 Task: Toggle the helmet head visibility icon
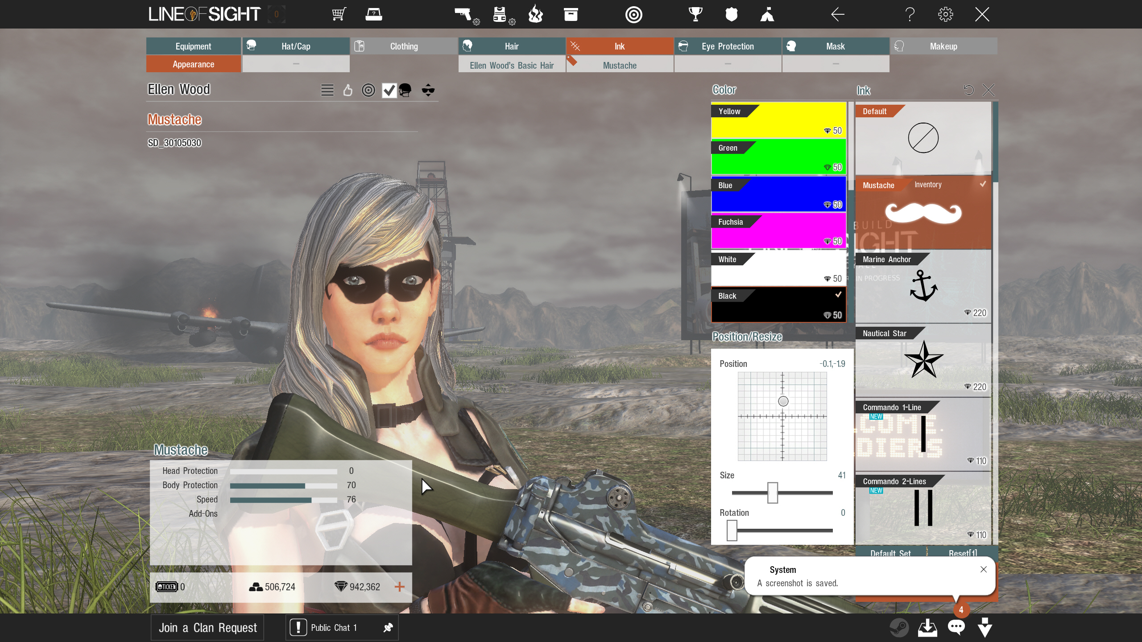(405, 91)
